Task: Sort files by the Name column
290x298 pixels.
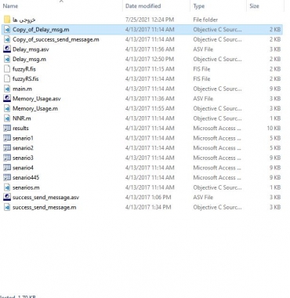Action: point(10,6)
